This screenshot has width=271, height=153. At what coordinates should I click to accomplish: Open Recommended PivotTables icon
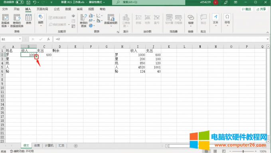17,17
